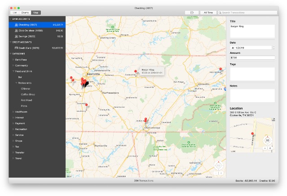Select the Pizza category
The image size is (287, 196).
coord(24,106)
